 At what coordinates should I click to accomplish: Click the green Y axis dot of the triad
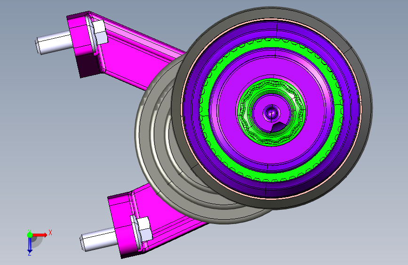[30, 235]
